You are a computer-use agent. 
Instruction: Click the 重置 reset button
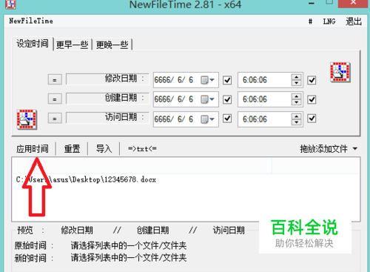coord(72,149)
